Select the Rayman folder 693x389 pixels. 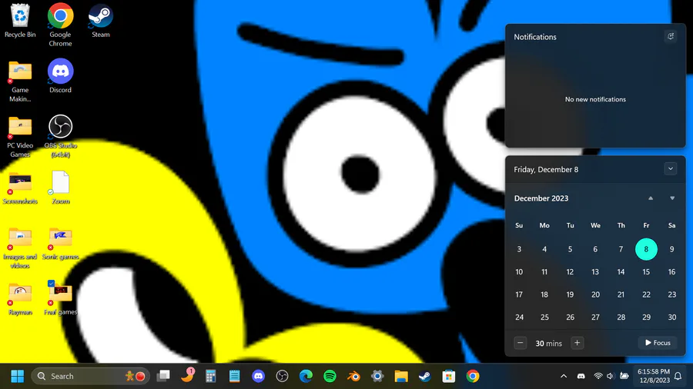click(20, 299)
